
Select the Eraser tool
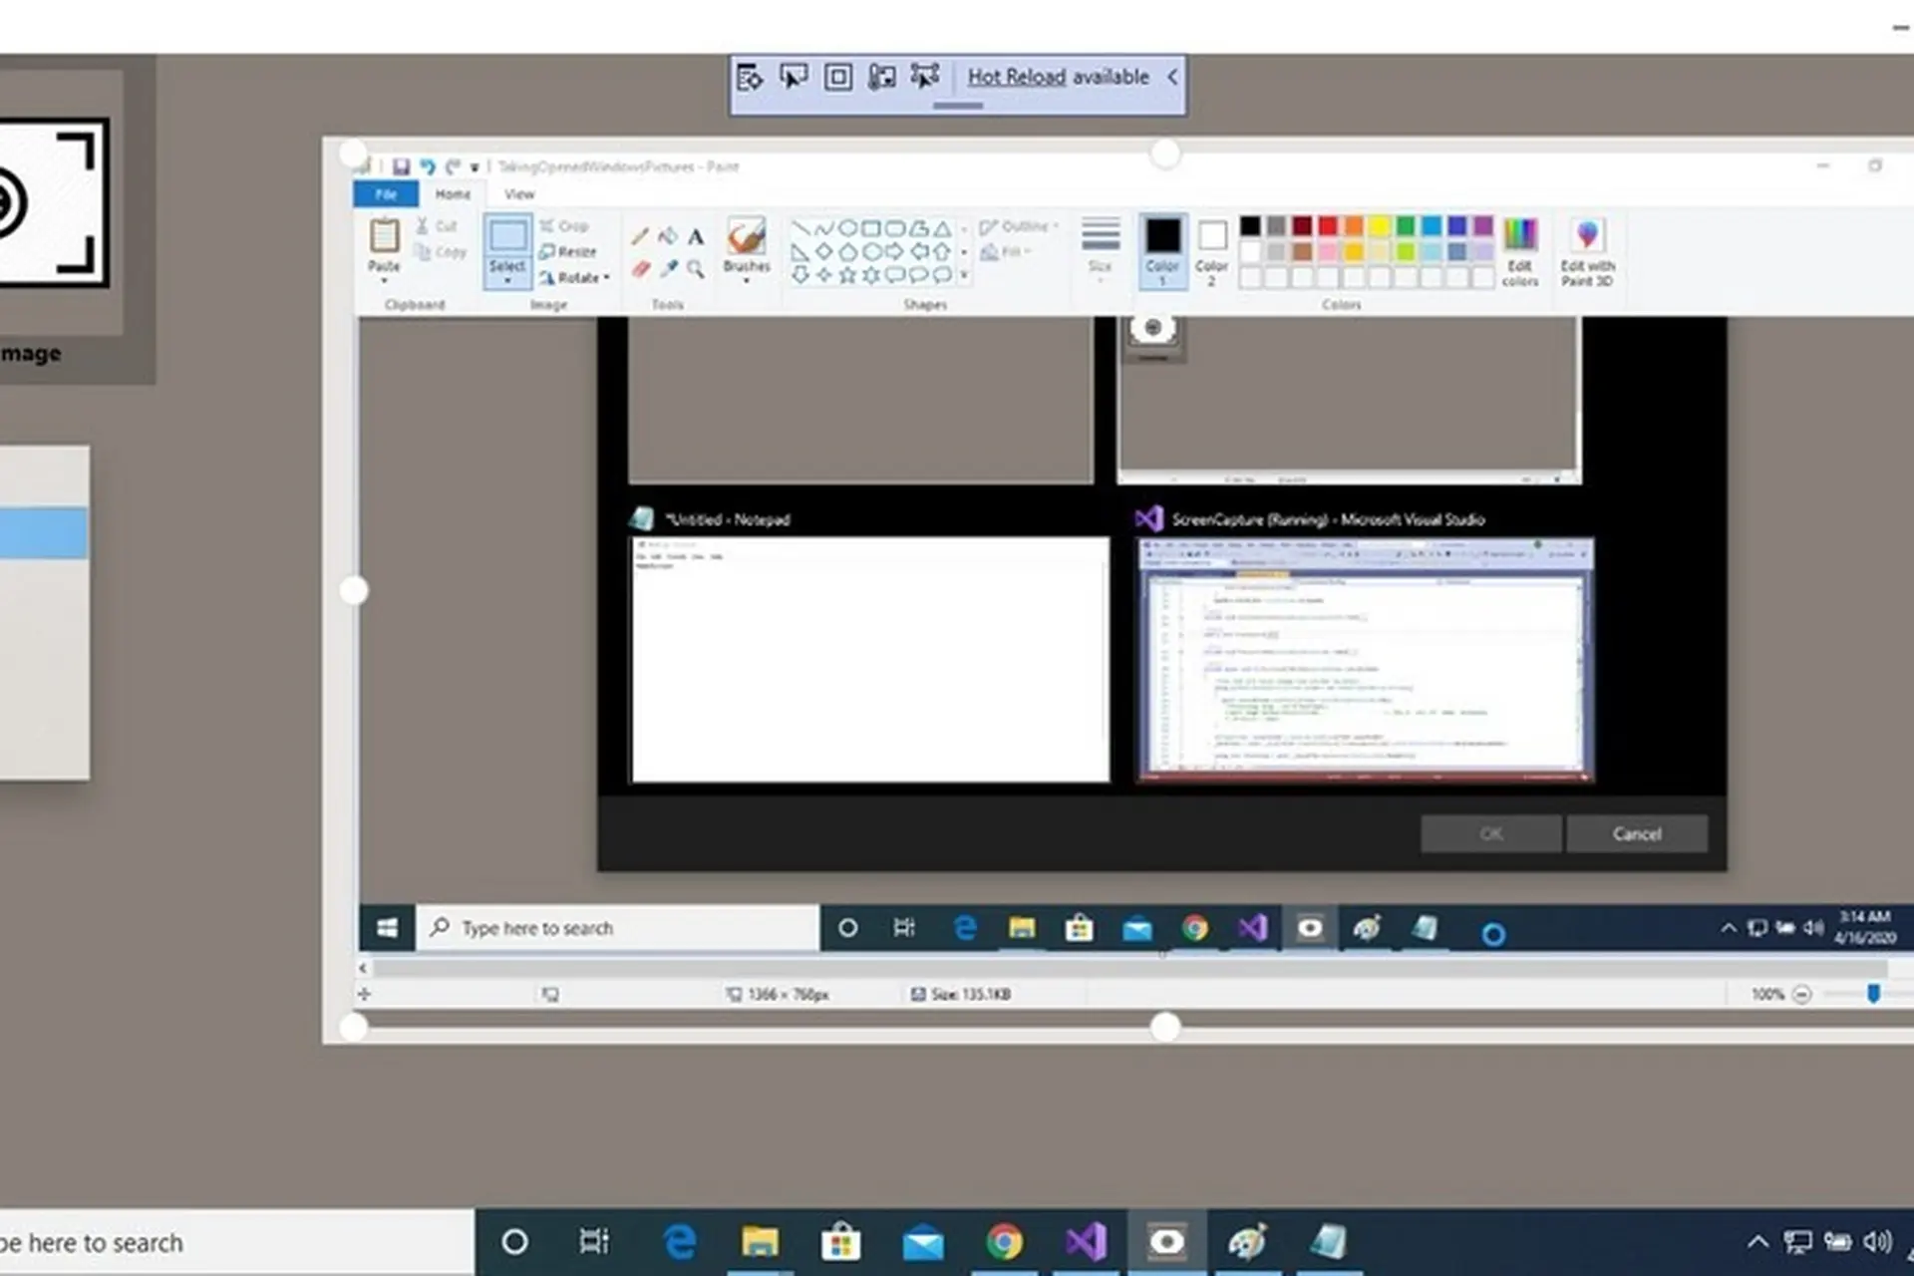click(640, 269)
